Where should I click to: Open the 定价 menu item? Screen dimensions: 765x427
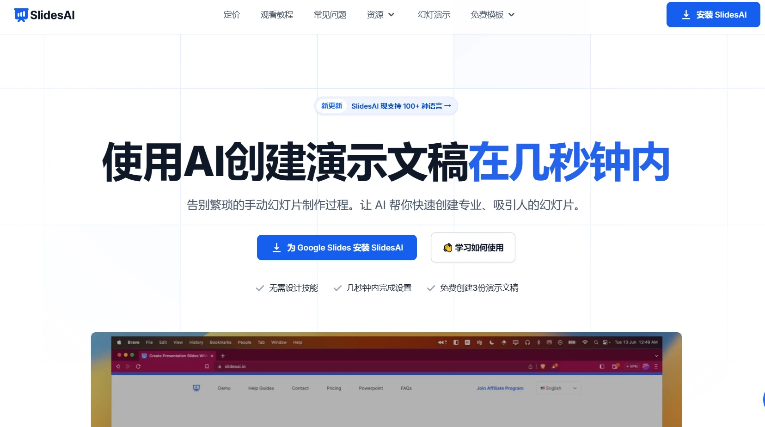pyautogui.click(x=232, y=15)
